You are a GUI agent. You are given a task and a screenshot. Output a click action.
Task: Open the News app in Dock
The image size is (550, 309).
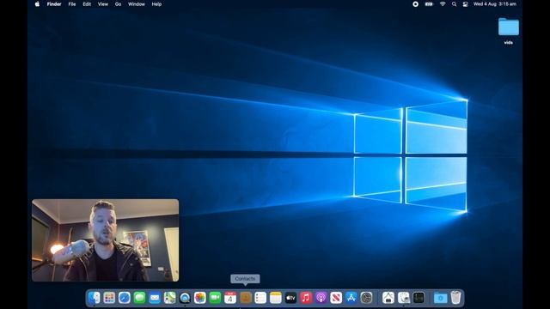point(336,298)
